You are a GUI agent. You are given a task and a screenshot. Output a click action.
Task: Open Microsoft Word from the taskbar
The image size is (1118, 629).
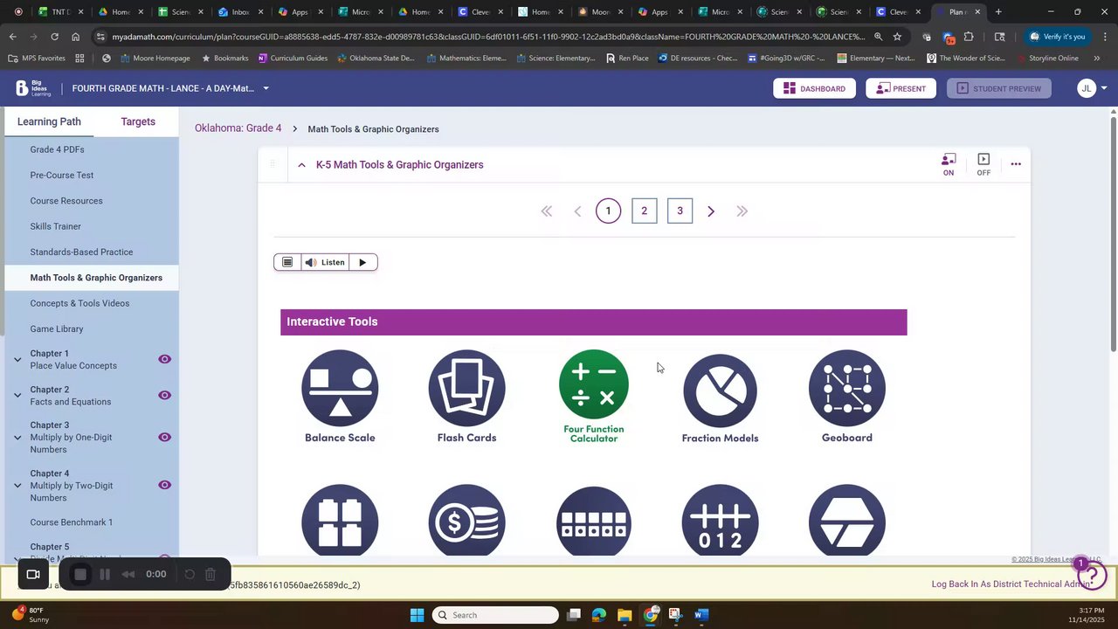700,615
